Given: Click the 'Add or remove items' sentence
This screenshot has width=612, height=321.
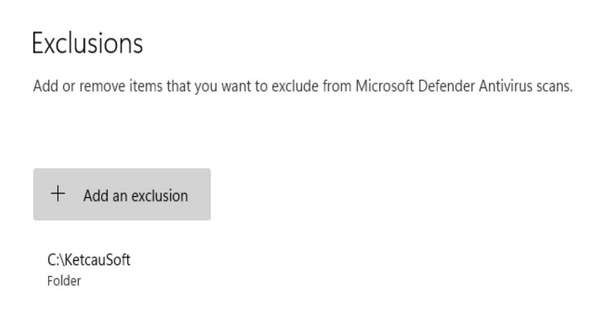Looking at the screenshot, I should coord(303,87).
